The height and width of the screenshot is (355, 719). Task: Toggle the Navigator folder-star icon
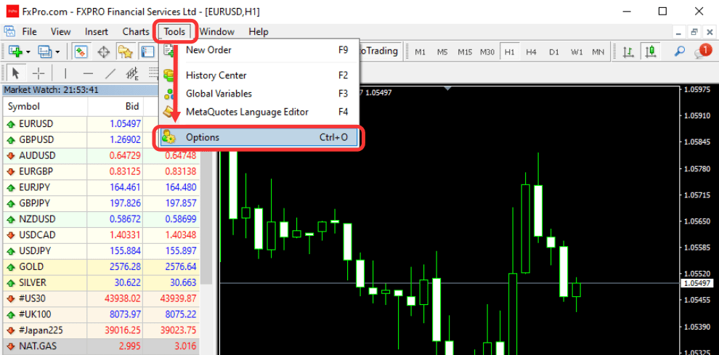pos(125,52)
